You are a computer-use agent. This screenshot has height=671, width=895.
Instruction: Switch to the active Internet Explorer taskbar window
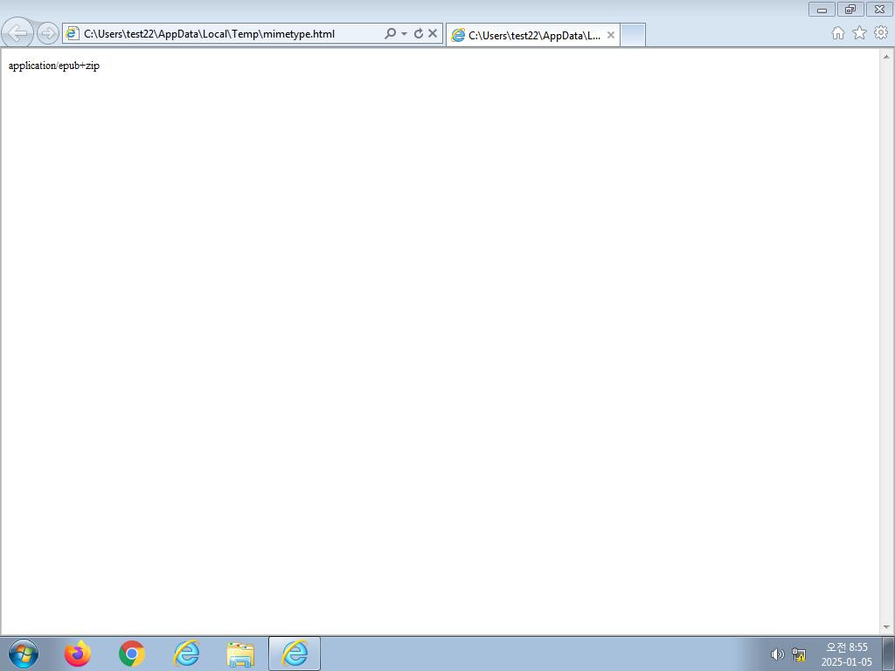click(295, 654)
